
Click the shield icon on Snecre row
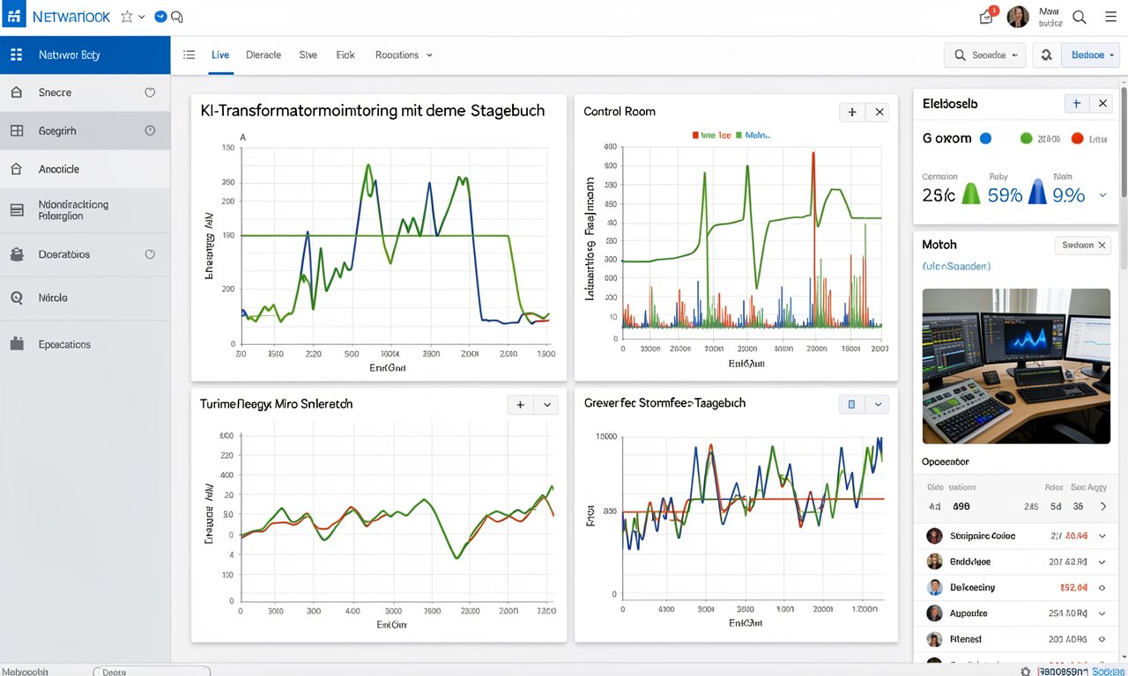[x=149, y=92]
